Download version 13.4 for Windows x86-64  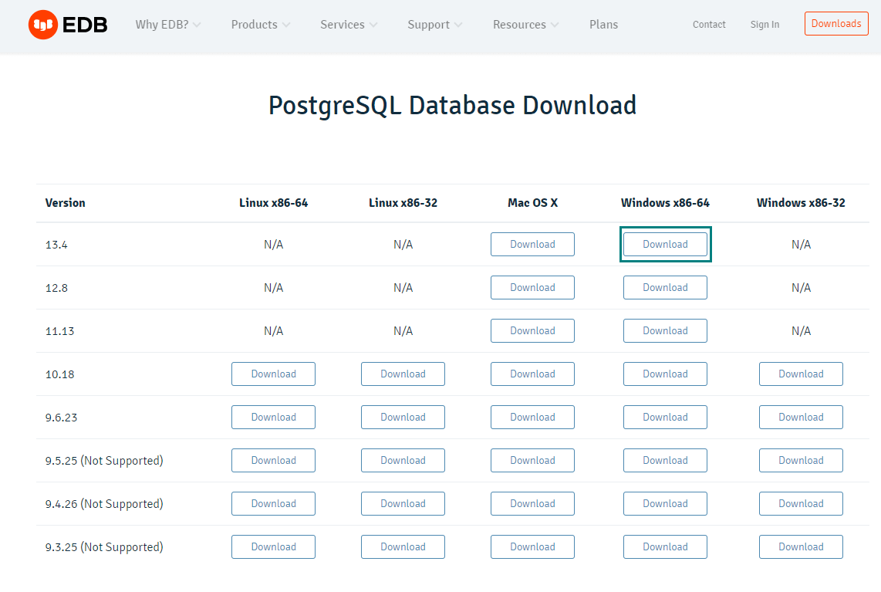pos(665,245)
